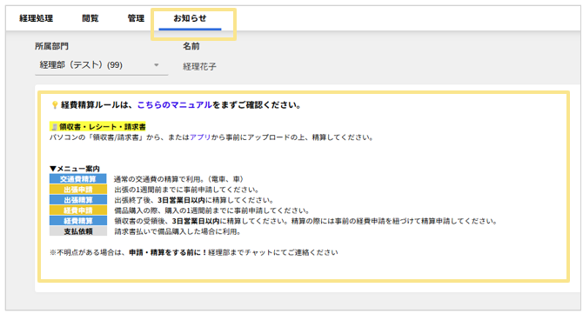Click the ▼メニュー案内 heading
Image resolution: width=583 pixels, height=314 pixels.
[75, 169]
